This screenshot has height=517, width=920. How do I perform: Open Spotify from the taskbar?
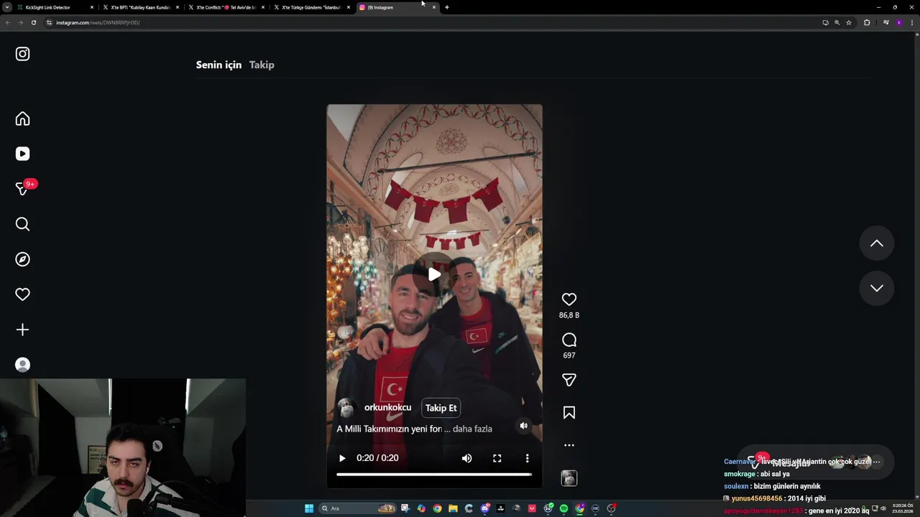563,508
